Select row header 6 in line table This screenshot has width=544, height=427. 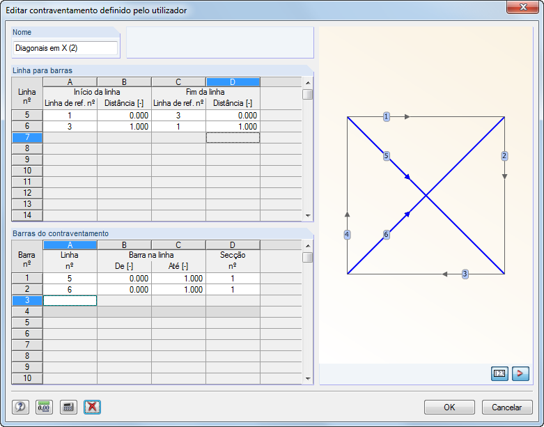click(x=27, y=126)
